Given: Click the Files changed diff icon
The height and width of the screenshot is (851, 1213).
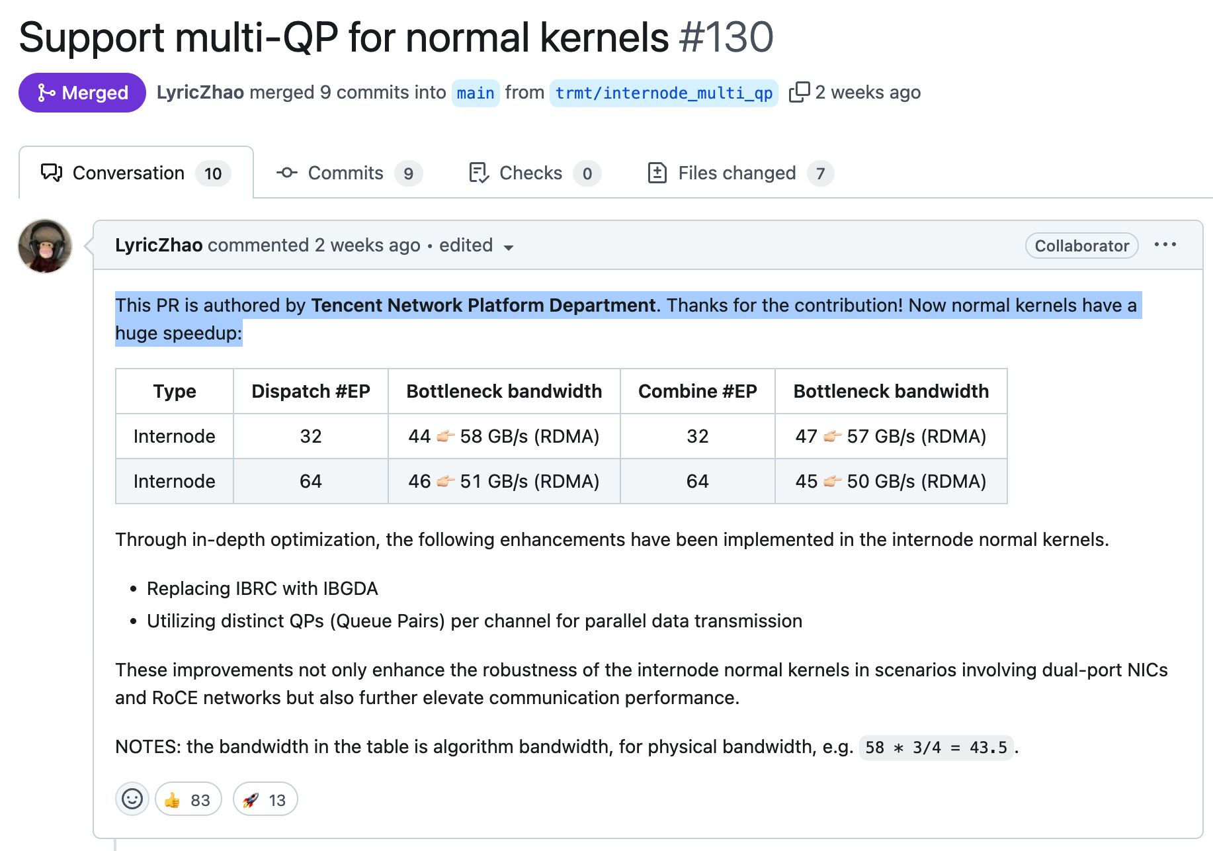Looking at the screenshot, I should pyautogui.click(x=657, y=173).
